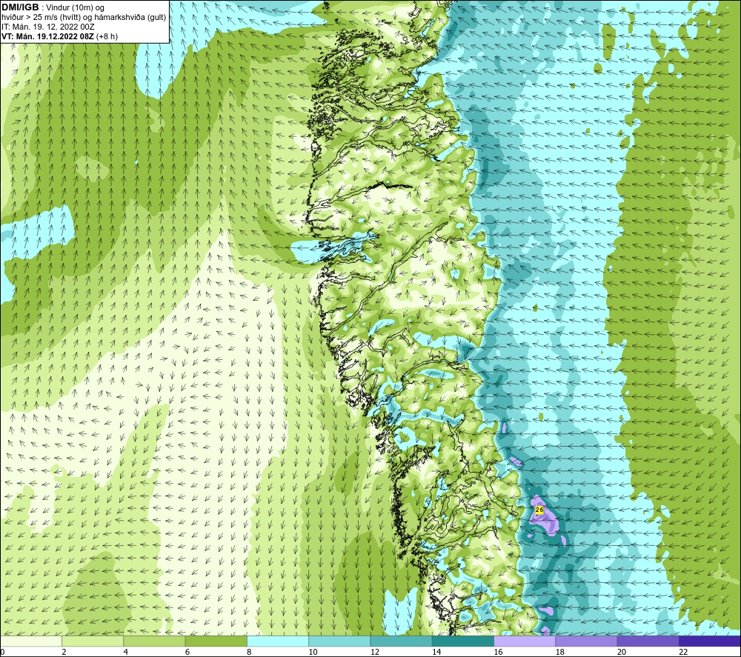Click the 'VT: Mán. 19.12.2022 08Z (+8 h)' line
The height and width of the screenshot is (657, 741).
pyautogui.click(x=59, y=36)
